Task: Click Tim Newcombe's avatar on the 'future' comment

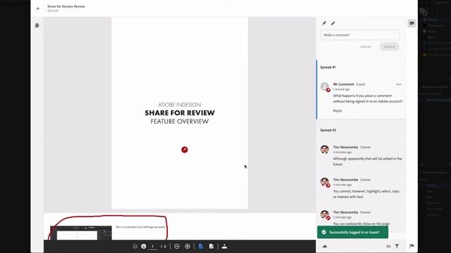Action: (x=325, y=149)
